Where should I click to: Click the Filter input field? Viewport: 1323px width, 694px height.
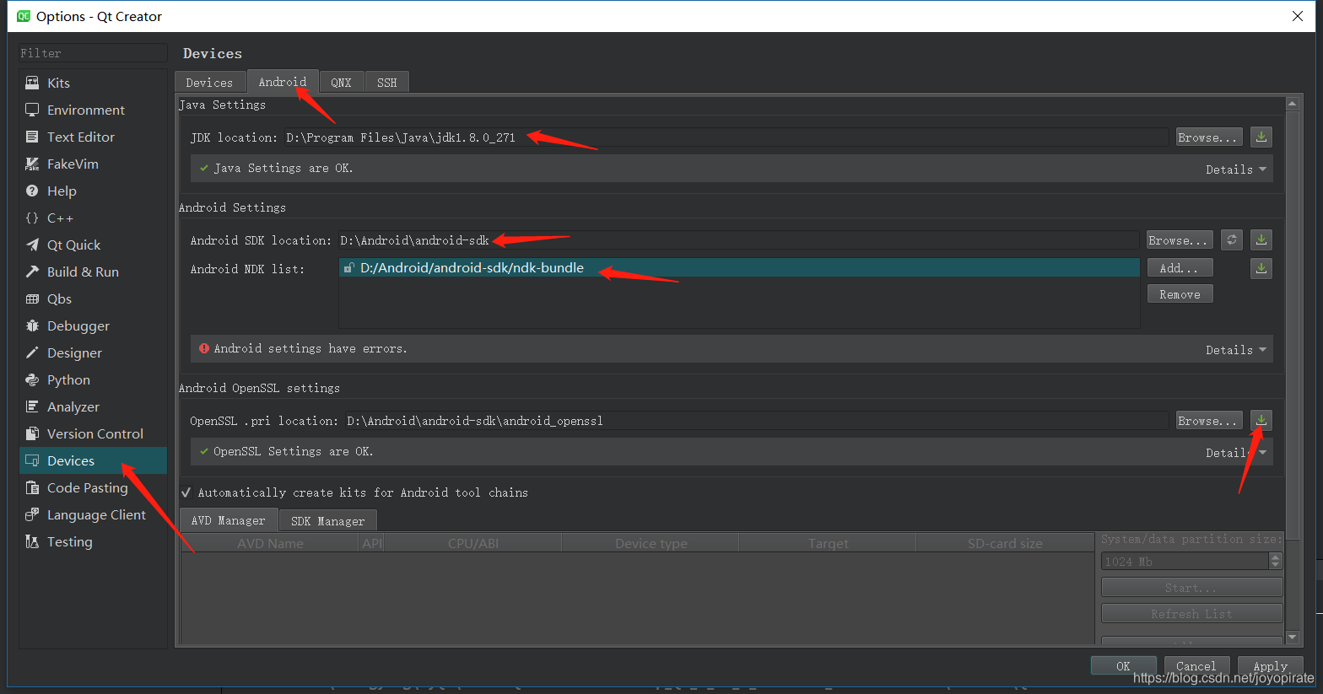pos(93,53)
